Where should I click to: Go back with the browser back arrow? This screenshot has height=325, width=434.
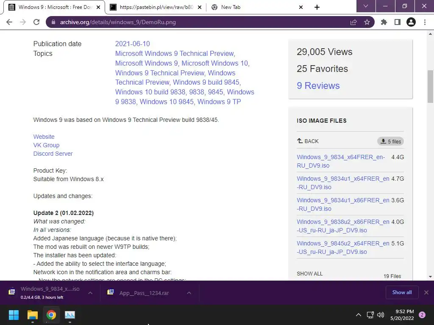pyautogui.click(x=9, y=22)
